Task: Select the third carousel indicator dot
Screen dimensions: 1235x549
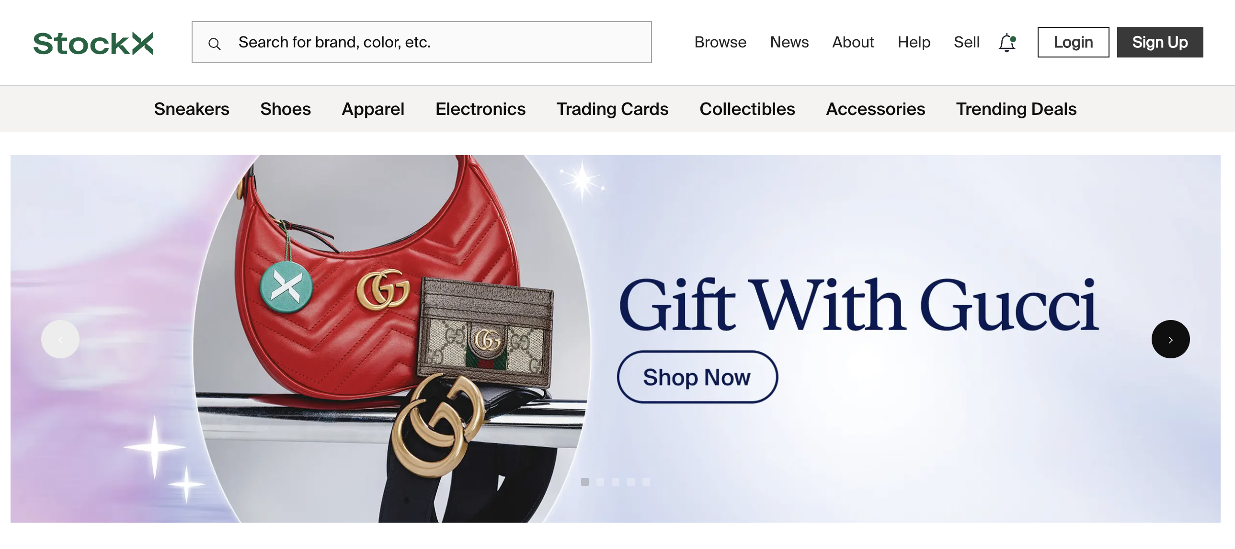Action: pos(616,481)
